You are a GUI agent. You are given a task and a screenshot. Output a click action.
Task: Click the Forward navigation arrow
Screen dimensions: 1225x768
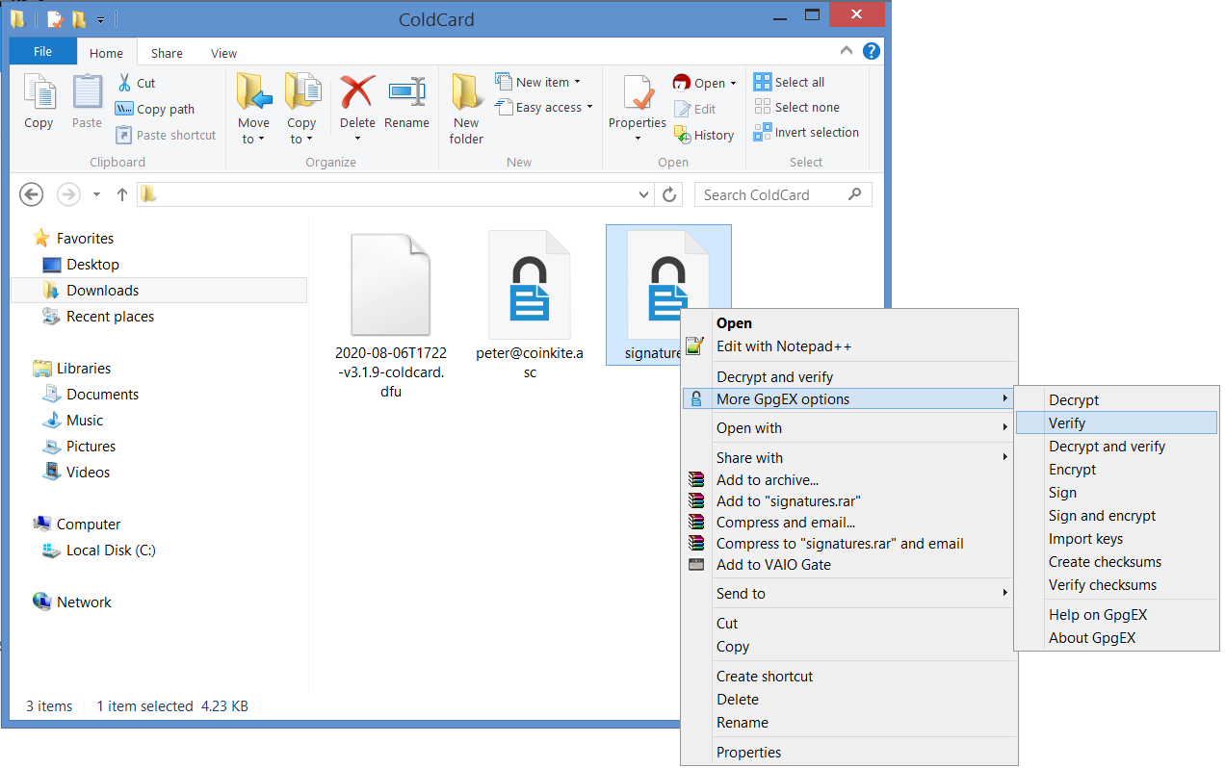[x=68, y=194]
